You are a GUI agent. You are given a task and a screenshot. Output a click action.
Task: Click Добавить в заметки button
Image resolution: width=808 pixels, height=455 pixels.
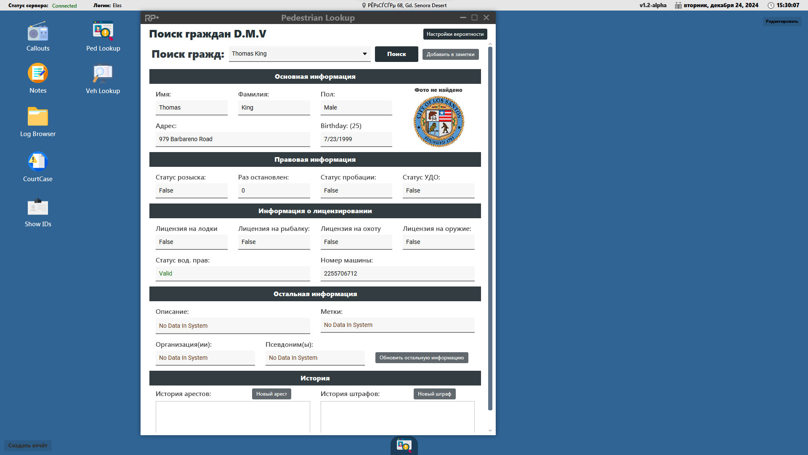click(x=450, y=54)
